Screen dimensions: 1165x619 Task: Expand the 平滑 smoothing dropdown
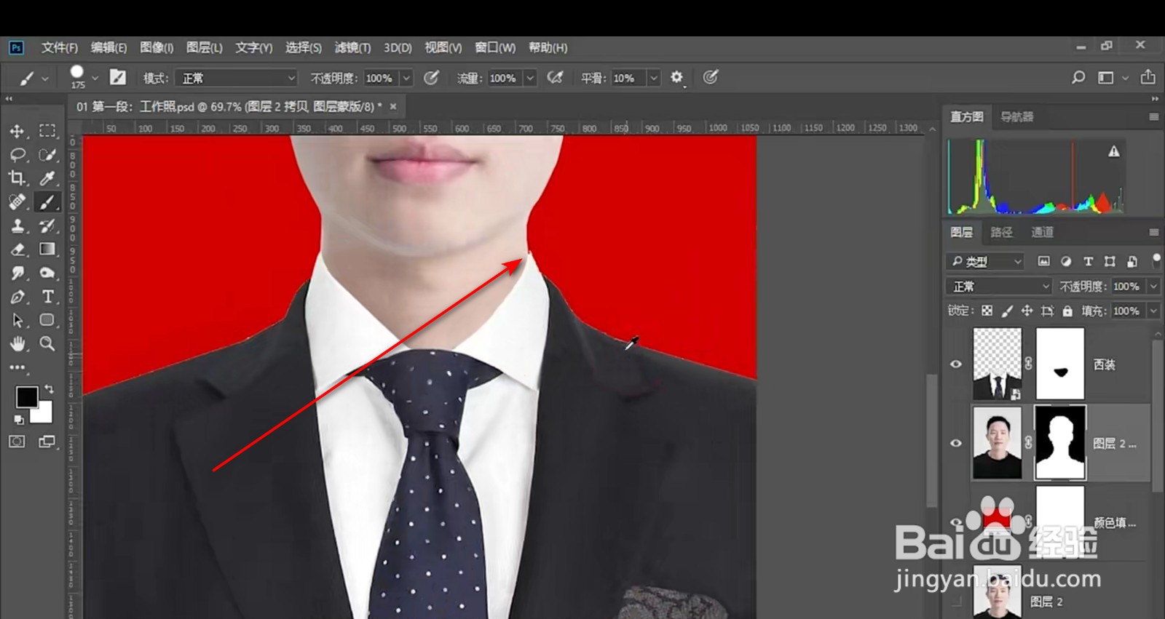point(654,78)
